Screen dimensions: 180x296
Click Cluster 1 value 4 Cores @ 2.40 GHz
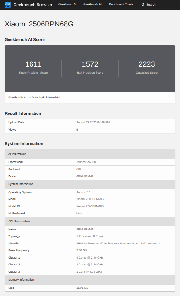click(x=90, y=258)
